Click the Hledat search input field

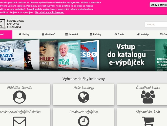(156, 24)
